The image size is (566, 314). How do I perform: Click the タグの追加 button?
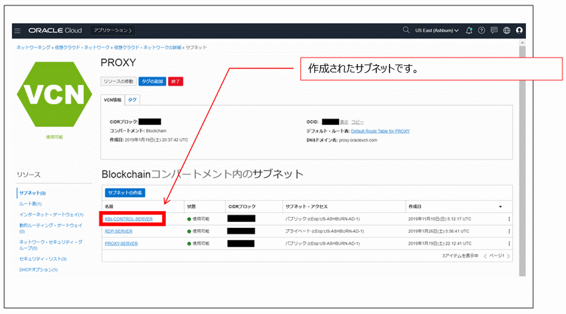pos(152,81)
